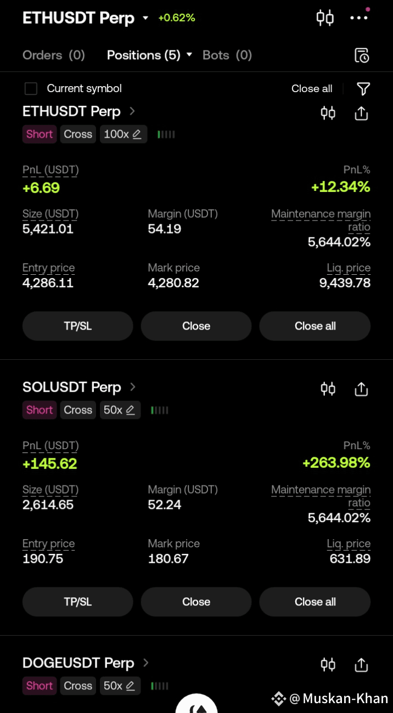The width and height of the screenshot is (393, 713).
Task: Open chart icon for ETHUSDT position
Action: point(328,113)
